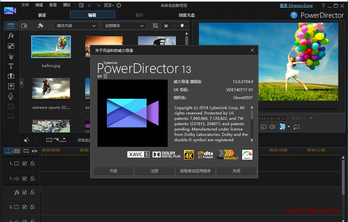Image resolution: width=348 pixels, height=222 pixels.
Task: Lock audio track 1
Action: pyautogui.click(x=32, y=178)
